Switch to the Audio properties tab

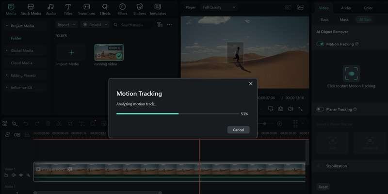point(346,8)
